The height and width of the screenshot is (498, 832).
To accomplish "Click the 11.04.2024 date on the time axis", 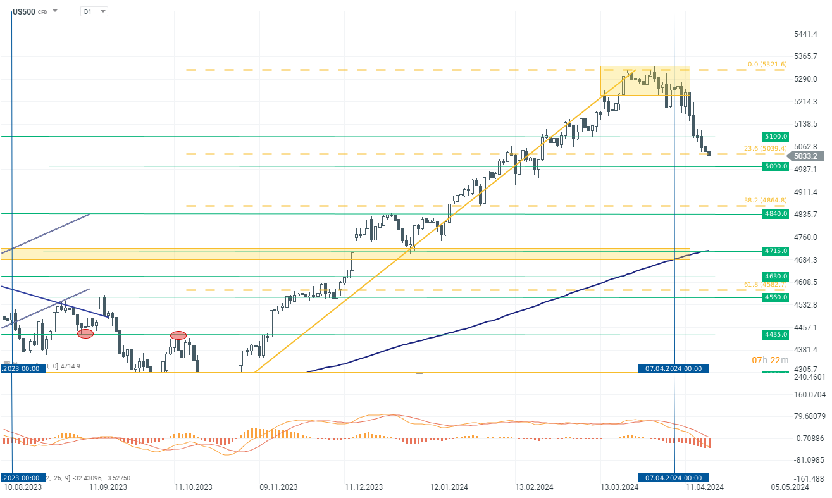I will pos(704,487).
